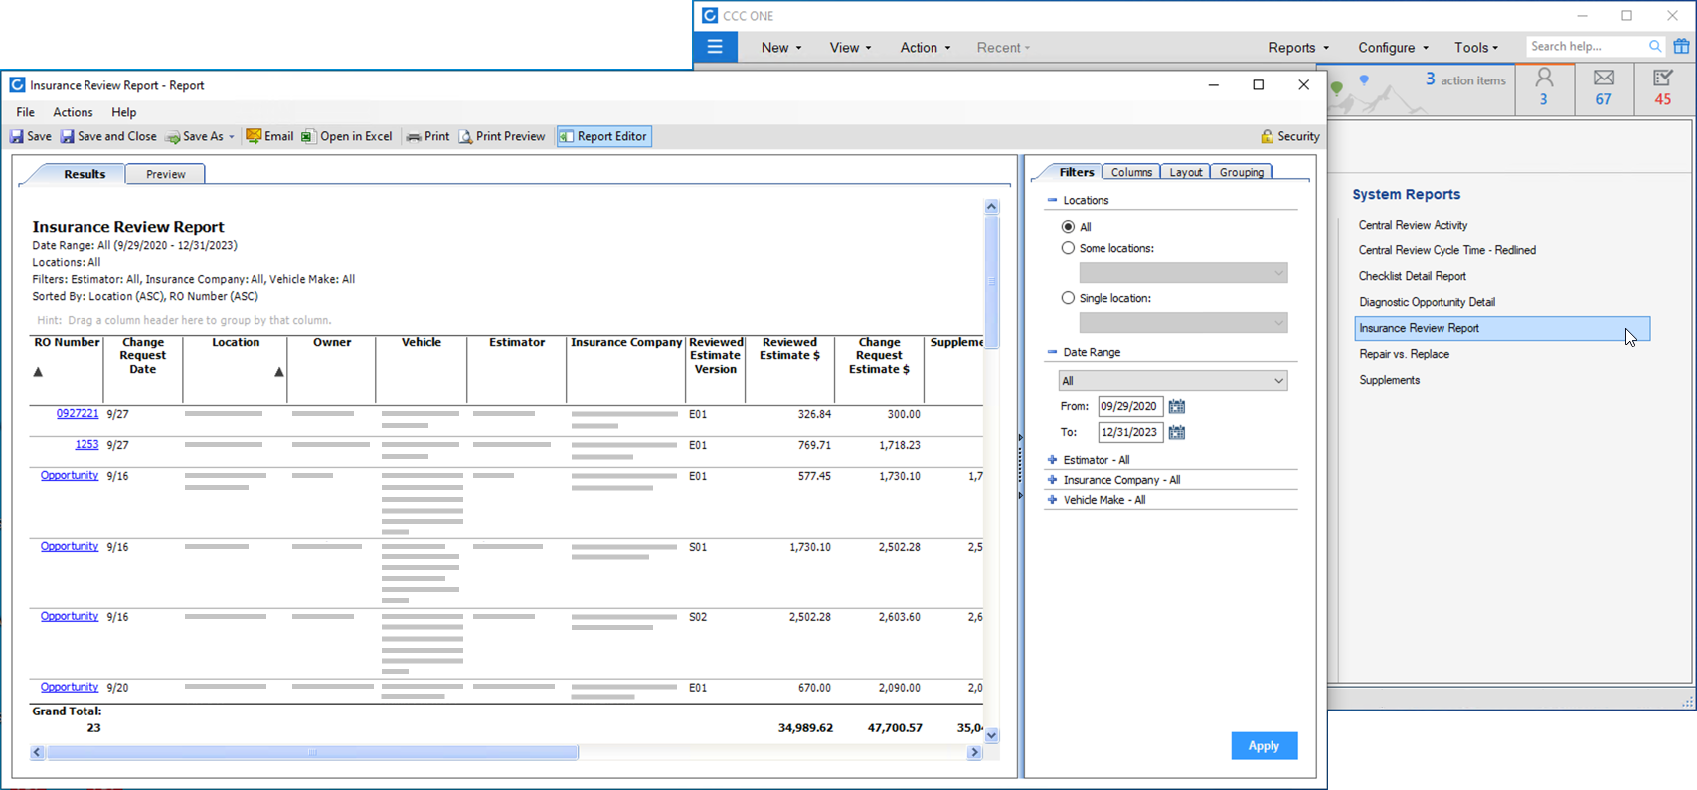1697x790 pixels.
Task: Select Insurance Review Report in System Reports
Action: pyautogui.click(x=1502, y=328)
